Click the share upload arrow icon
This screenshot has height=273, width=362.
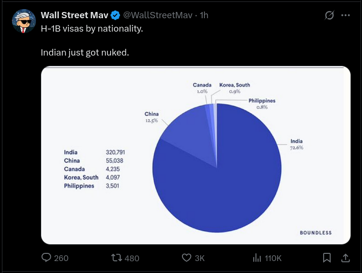(x=345, y=258)
